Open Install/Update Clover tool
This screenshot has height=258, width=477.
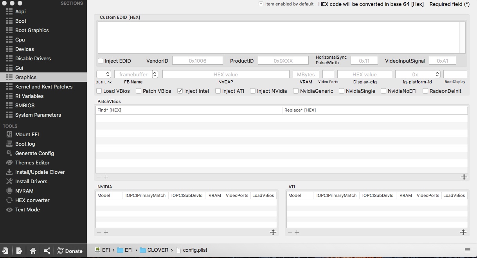point(40,172)
